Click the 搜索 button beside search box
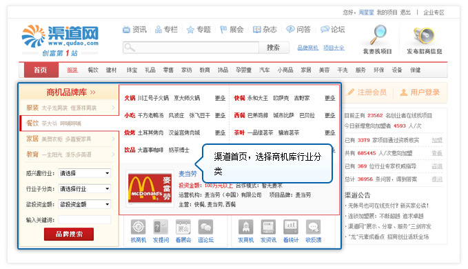 [x=274, y=48]
